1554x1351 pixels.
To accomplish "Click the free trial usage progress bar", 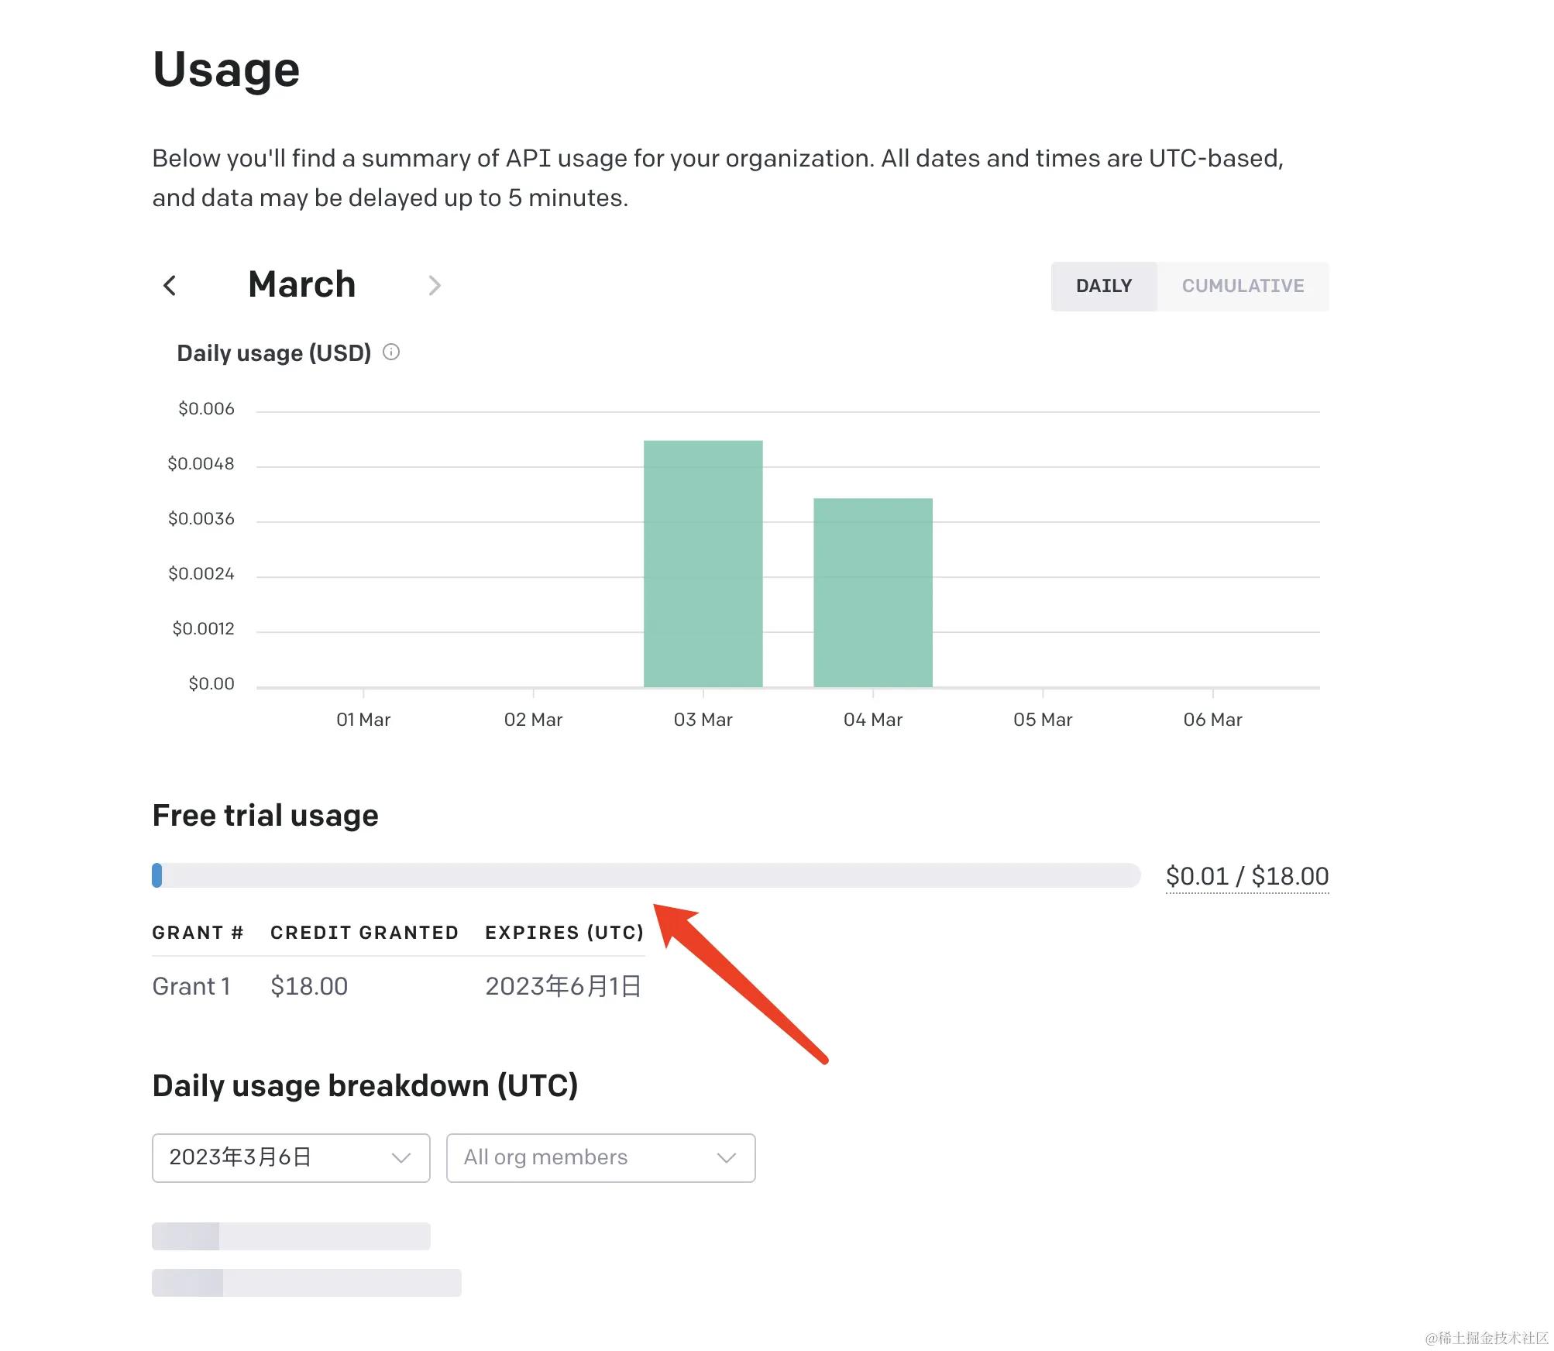I will pyautogui.click(x=646, y=875).
